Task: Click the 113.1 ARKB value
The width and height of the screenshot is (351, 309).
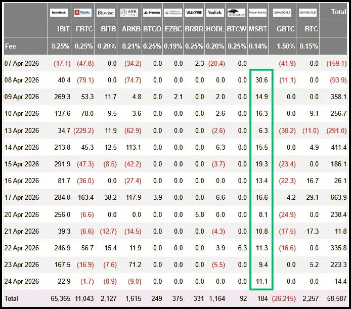Action: [133, 147]
